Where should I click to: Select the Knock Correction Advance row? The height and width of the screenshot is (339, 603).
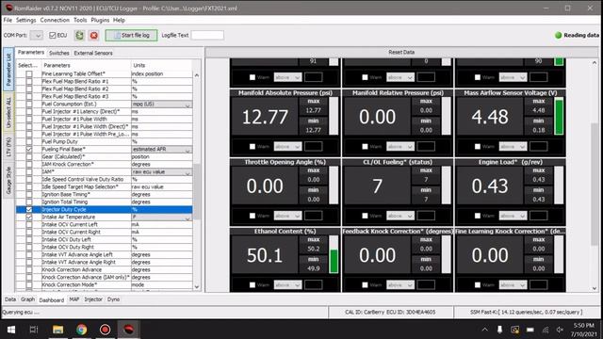[x=104, y=270]
